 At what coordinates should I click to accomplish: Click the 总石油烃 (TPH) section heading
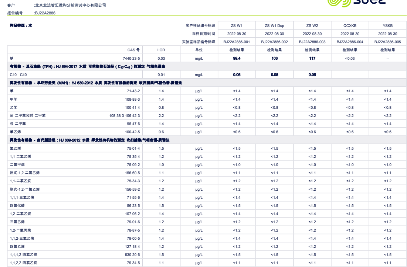click(87, 66)
